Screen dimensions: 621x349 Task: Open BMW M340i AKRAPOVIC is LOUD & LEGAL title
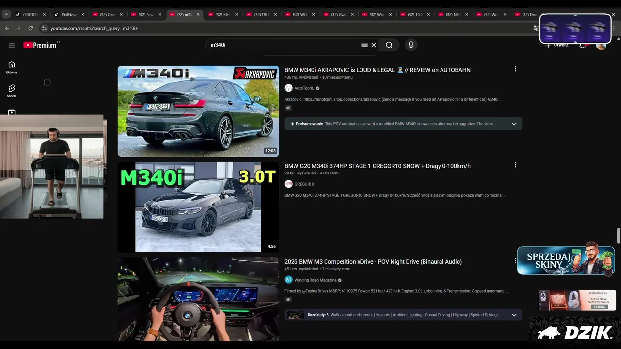coord(377,70)
